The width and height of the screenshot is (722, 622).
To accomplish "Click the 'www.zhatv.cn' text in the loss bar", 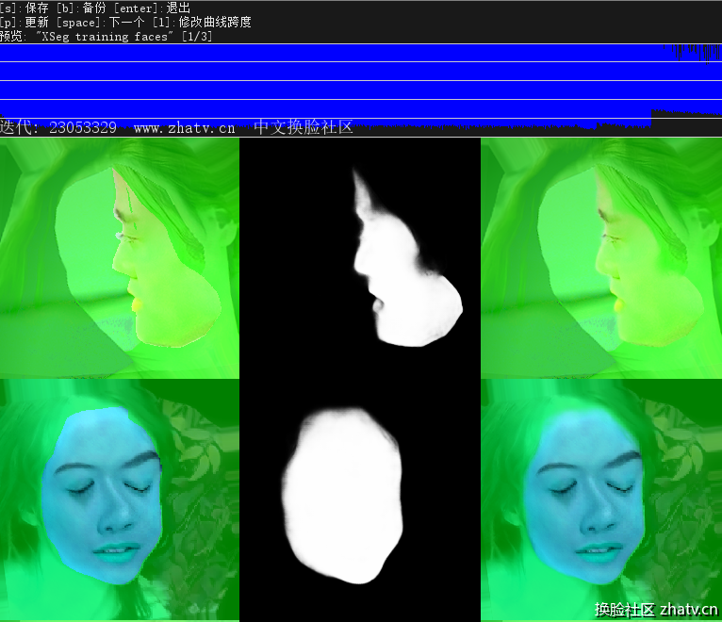I will [184, 128].
